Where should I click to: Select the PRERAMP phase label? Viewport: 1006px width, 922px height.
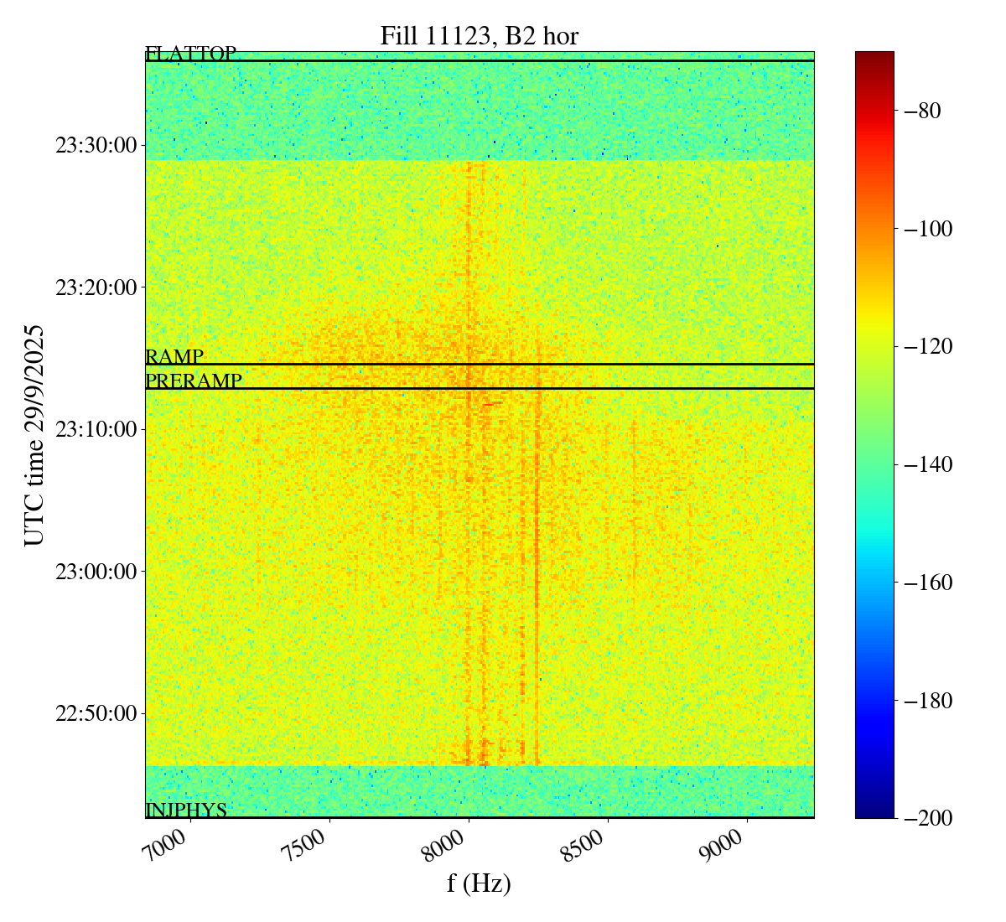tap(194, 381)
